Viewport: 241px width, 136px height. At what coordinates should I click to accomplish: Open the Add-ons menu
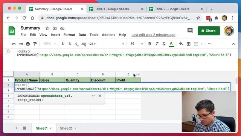pyautogui.click(x=108, y=35)
